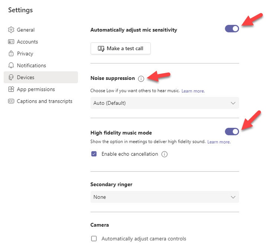Click info icon beside Enable echo cancellation
This screenshot has width=271, height=243.
coord(164,154)
